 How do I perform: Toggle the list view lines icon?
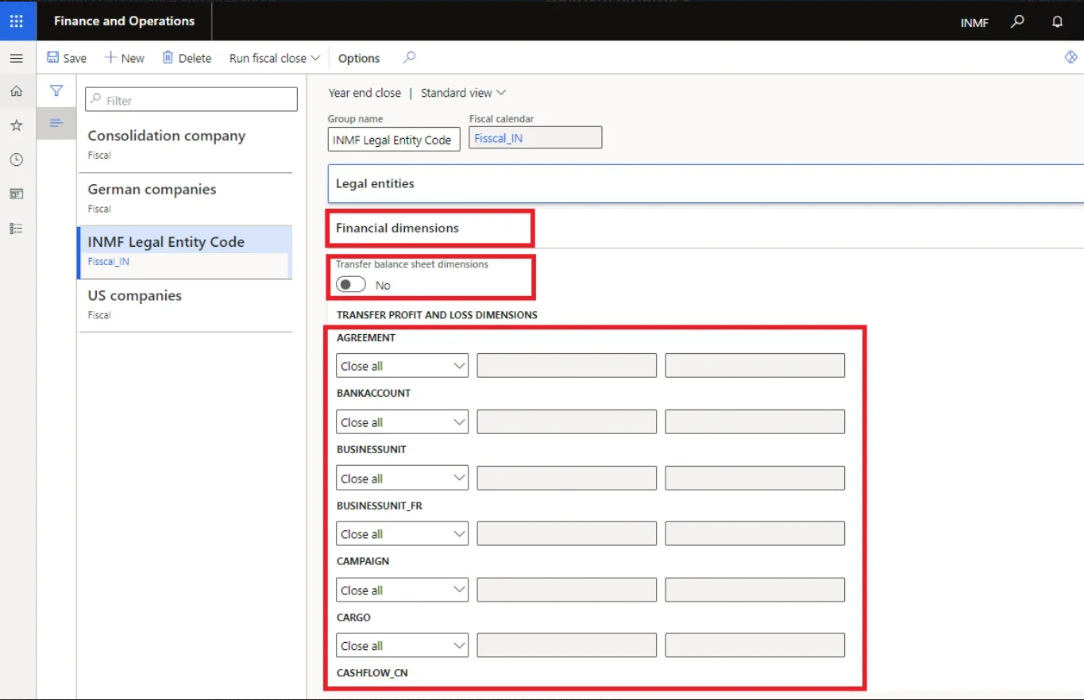coord(56,122)
